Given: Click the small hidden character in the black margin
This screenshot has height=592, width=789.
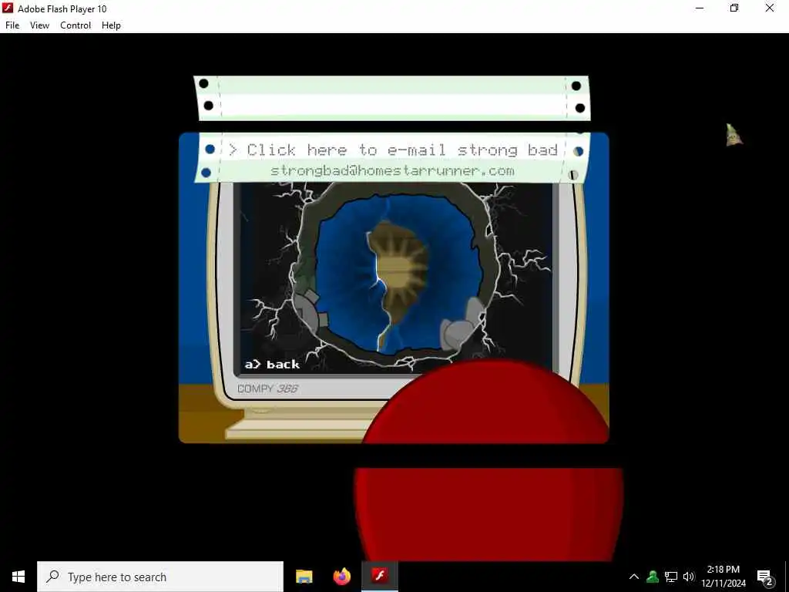Looking at the screenshot, I should pyautogui.click(x=734, y=135).
